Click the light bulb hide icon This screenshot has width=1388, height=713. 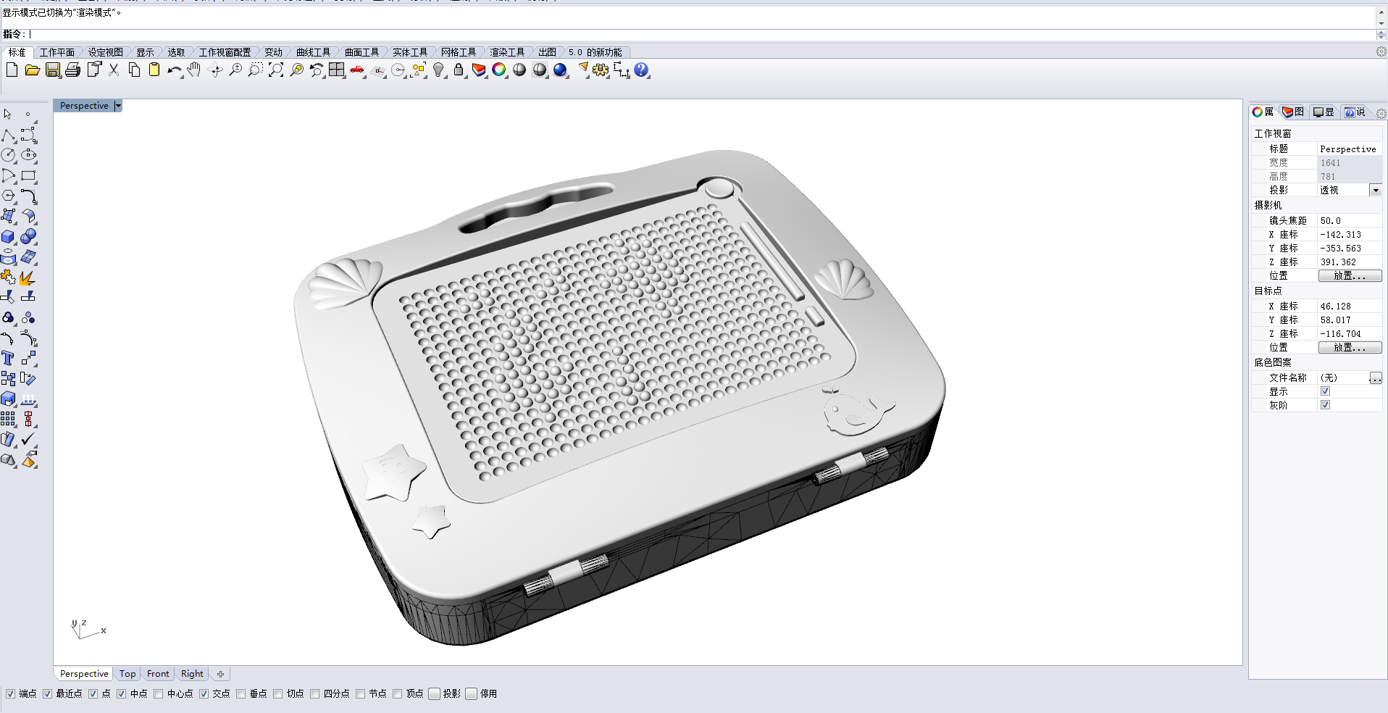439,70
